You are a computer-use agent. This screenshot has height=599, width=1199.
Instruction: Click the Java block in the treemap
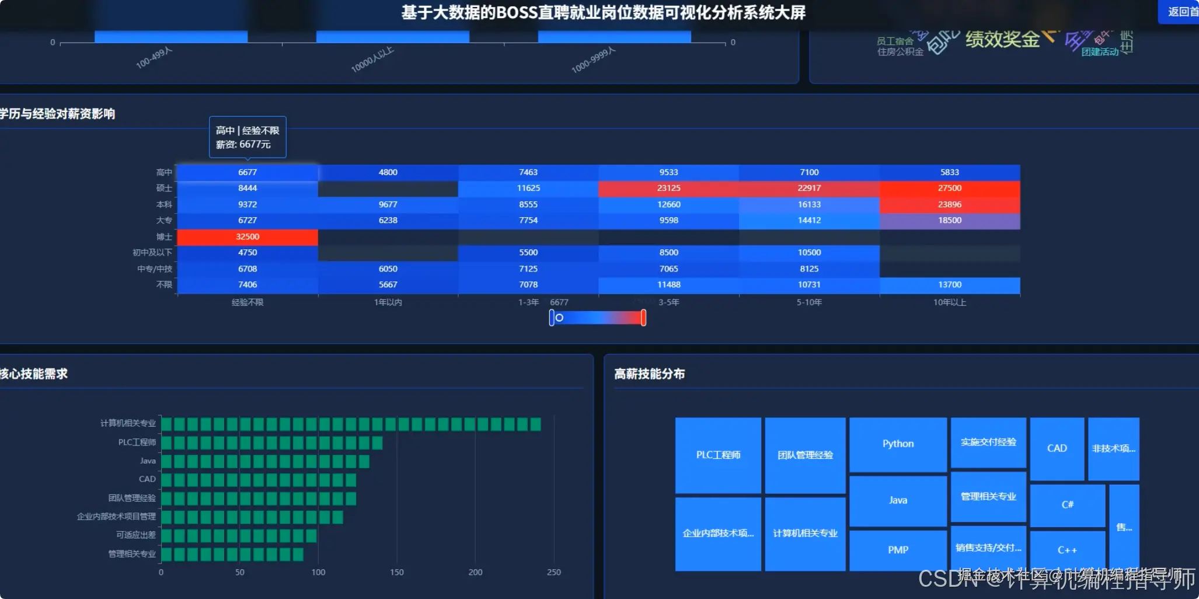pos(898,500)
